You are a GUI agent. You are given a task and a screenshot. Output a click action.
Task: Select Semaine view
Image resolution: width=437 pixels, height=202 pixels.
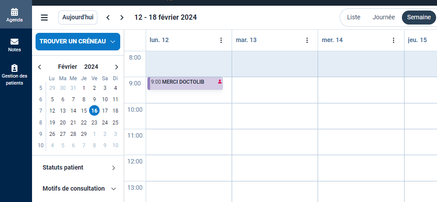(x=419, y=18)
